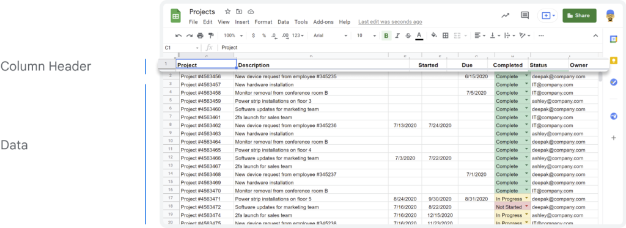Open Google Calendar sidebar icon

(614, 39)
